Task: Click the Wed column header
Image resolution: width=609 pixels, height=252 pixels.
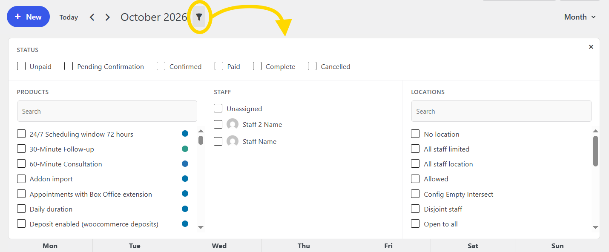Action: click(219, 246)
